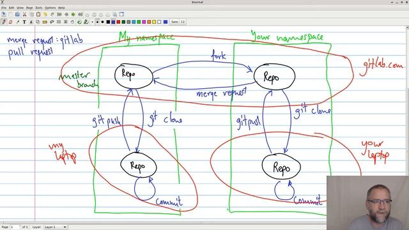Open the Edit menu
This screenshot has width=409, height=230.
12,8
